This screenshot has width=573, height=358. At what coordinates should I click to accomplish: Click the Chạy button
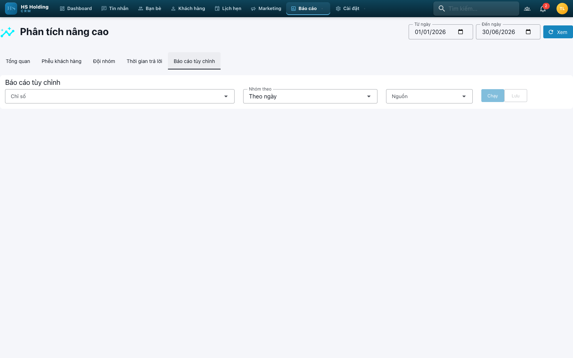(493, 96)
